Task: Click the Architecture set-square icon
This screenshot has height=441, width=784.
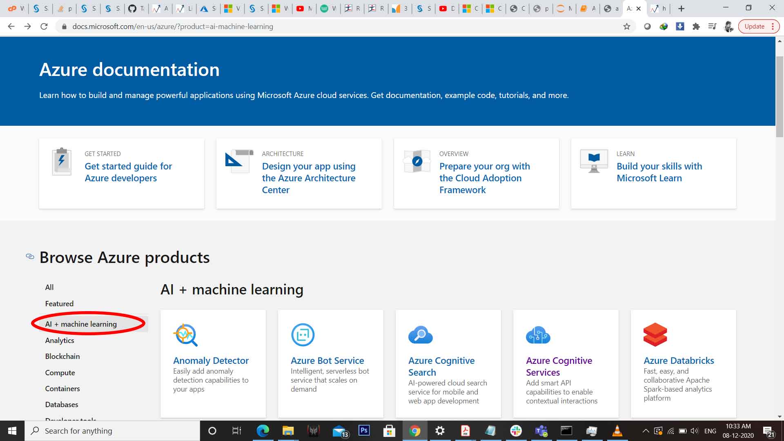Action: (x=239, y=161)
